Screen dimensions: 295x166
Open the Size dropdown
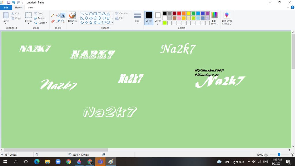pyautogui.click(x=137, y=18)
